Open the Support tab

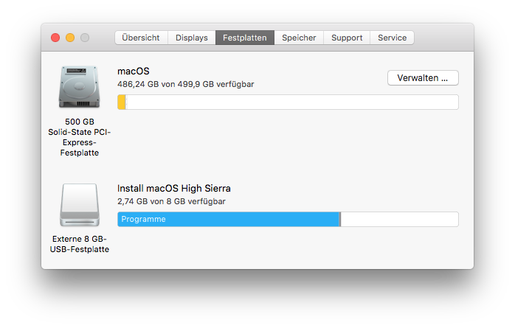347,38
